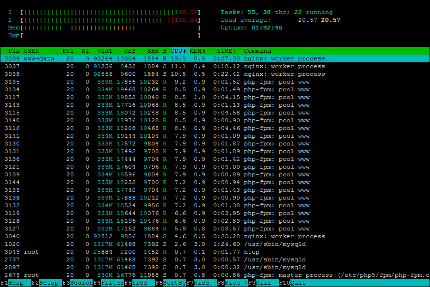
Task: Select php-fpm process row PID 3134
Action: (215, 90)
